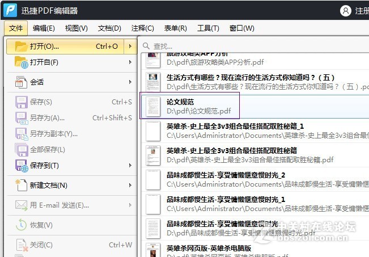Click the 恢复(V) clock arrow icon
The height and width of the screenshot is (257, 369).
[21, 225]
